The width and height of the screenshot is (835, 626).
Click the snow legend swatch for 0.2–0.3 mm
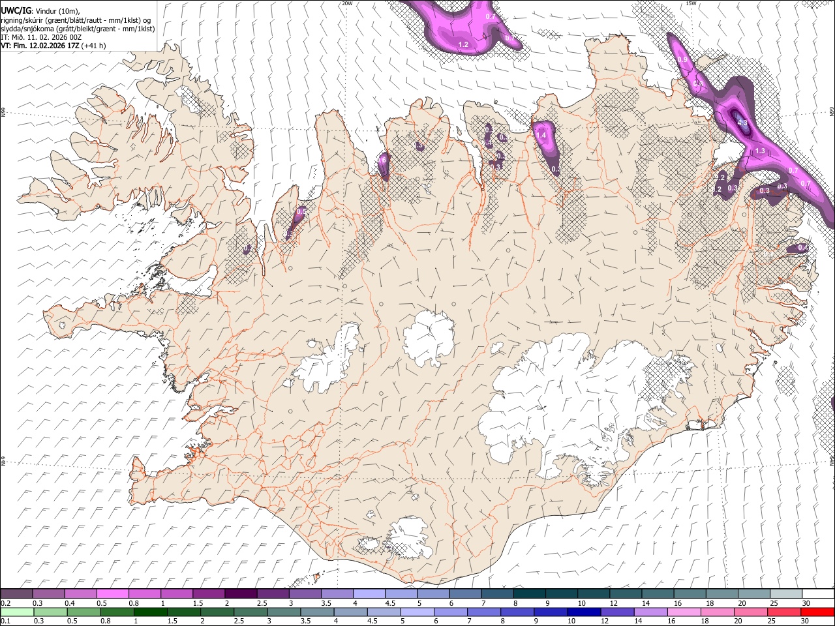16,593
